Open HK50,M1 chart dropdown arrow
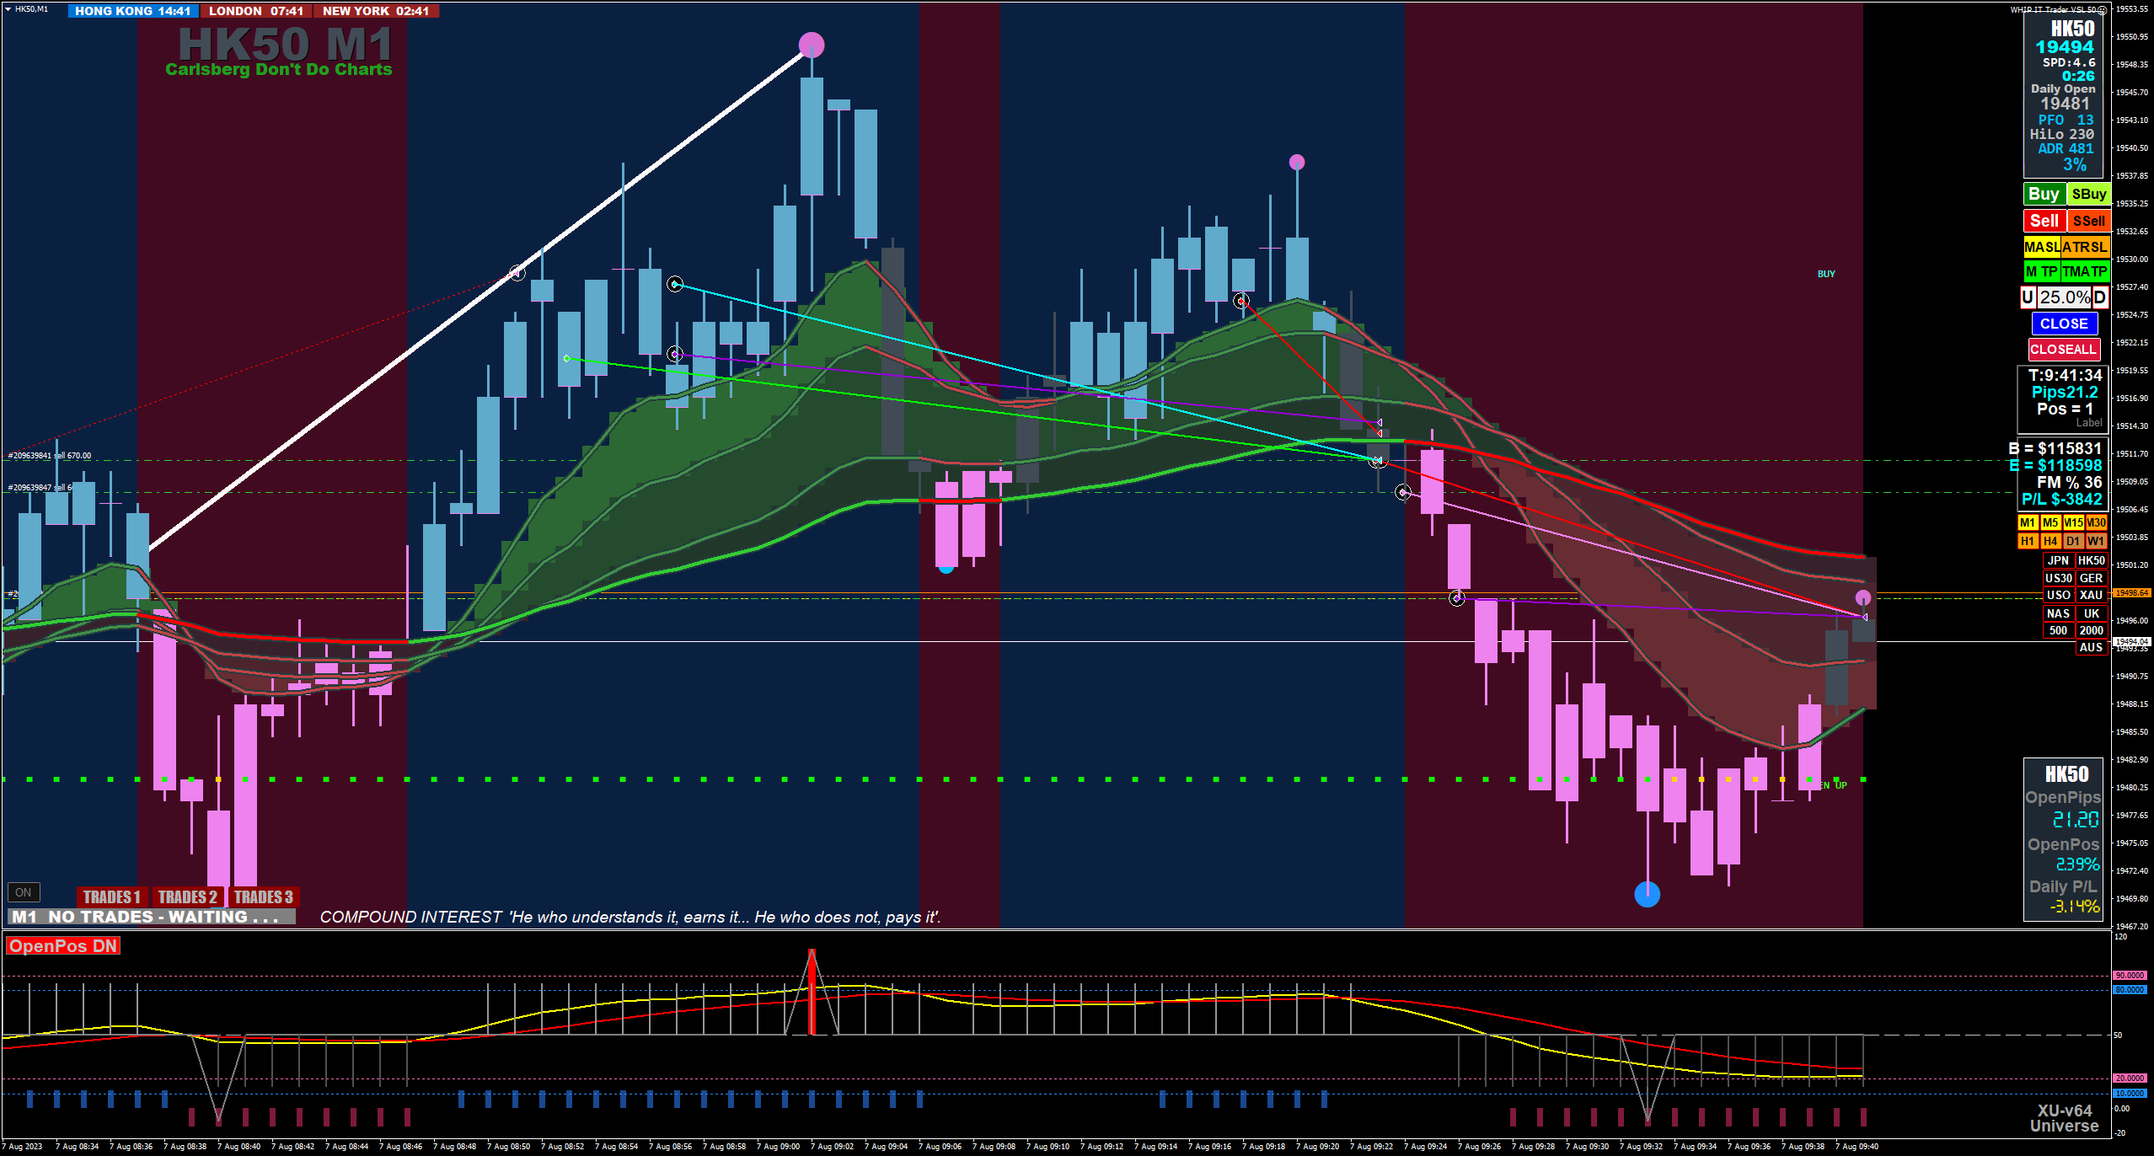This screenshot has width=2154, height=1156. pos(8,8)
